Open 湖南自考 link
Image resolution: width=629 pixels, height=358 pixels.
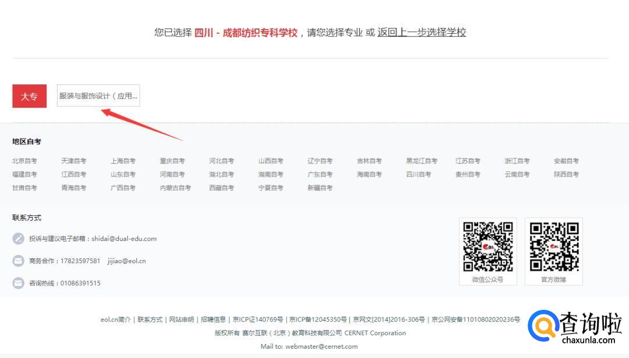[x=271, y=175]
